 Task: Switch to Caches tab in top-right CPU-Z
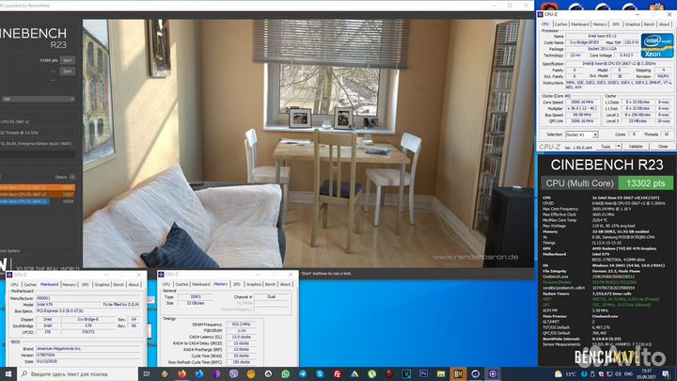pos(560,24)
